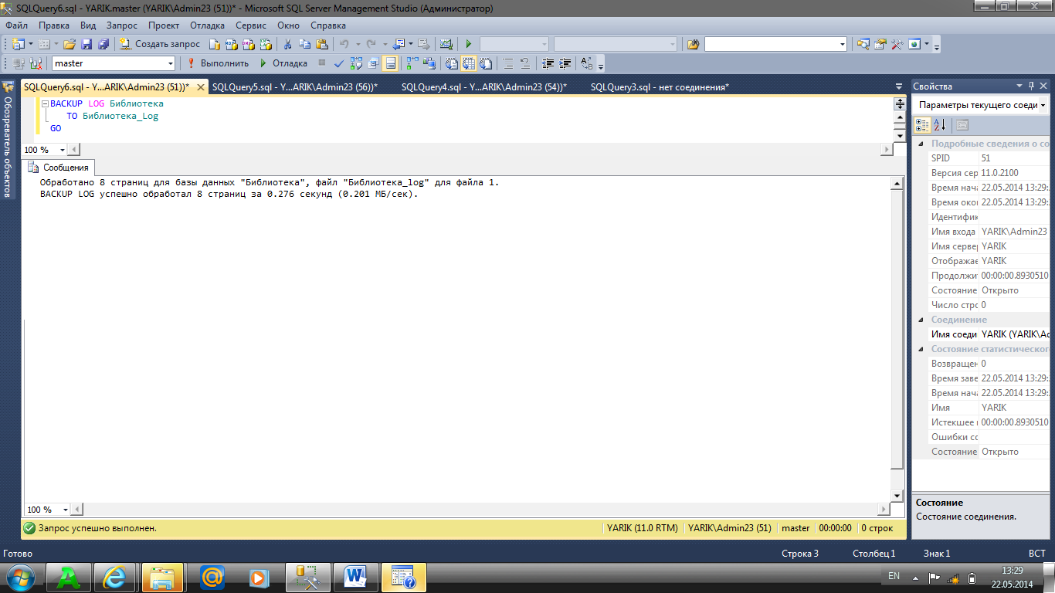Open messages pane zoom 100 % dropdown

[x=66, y=510]
